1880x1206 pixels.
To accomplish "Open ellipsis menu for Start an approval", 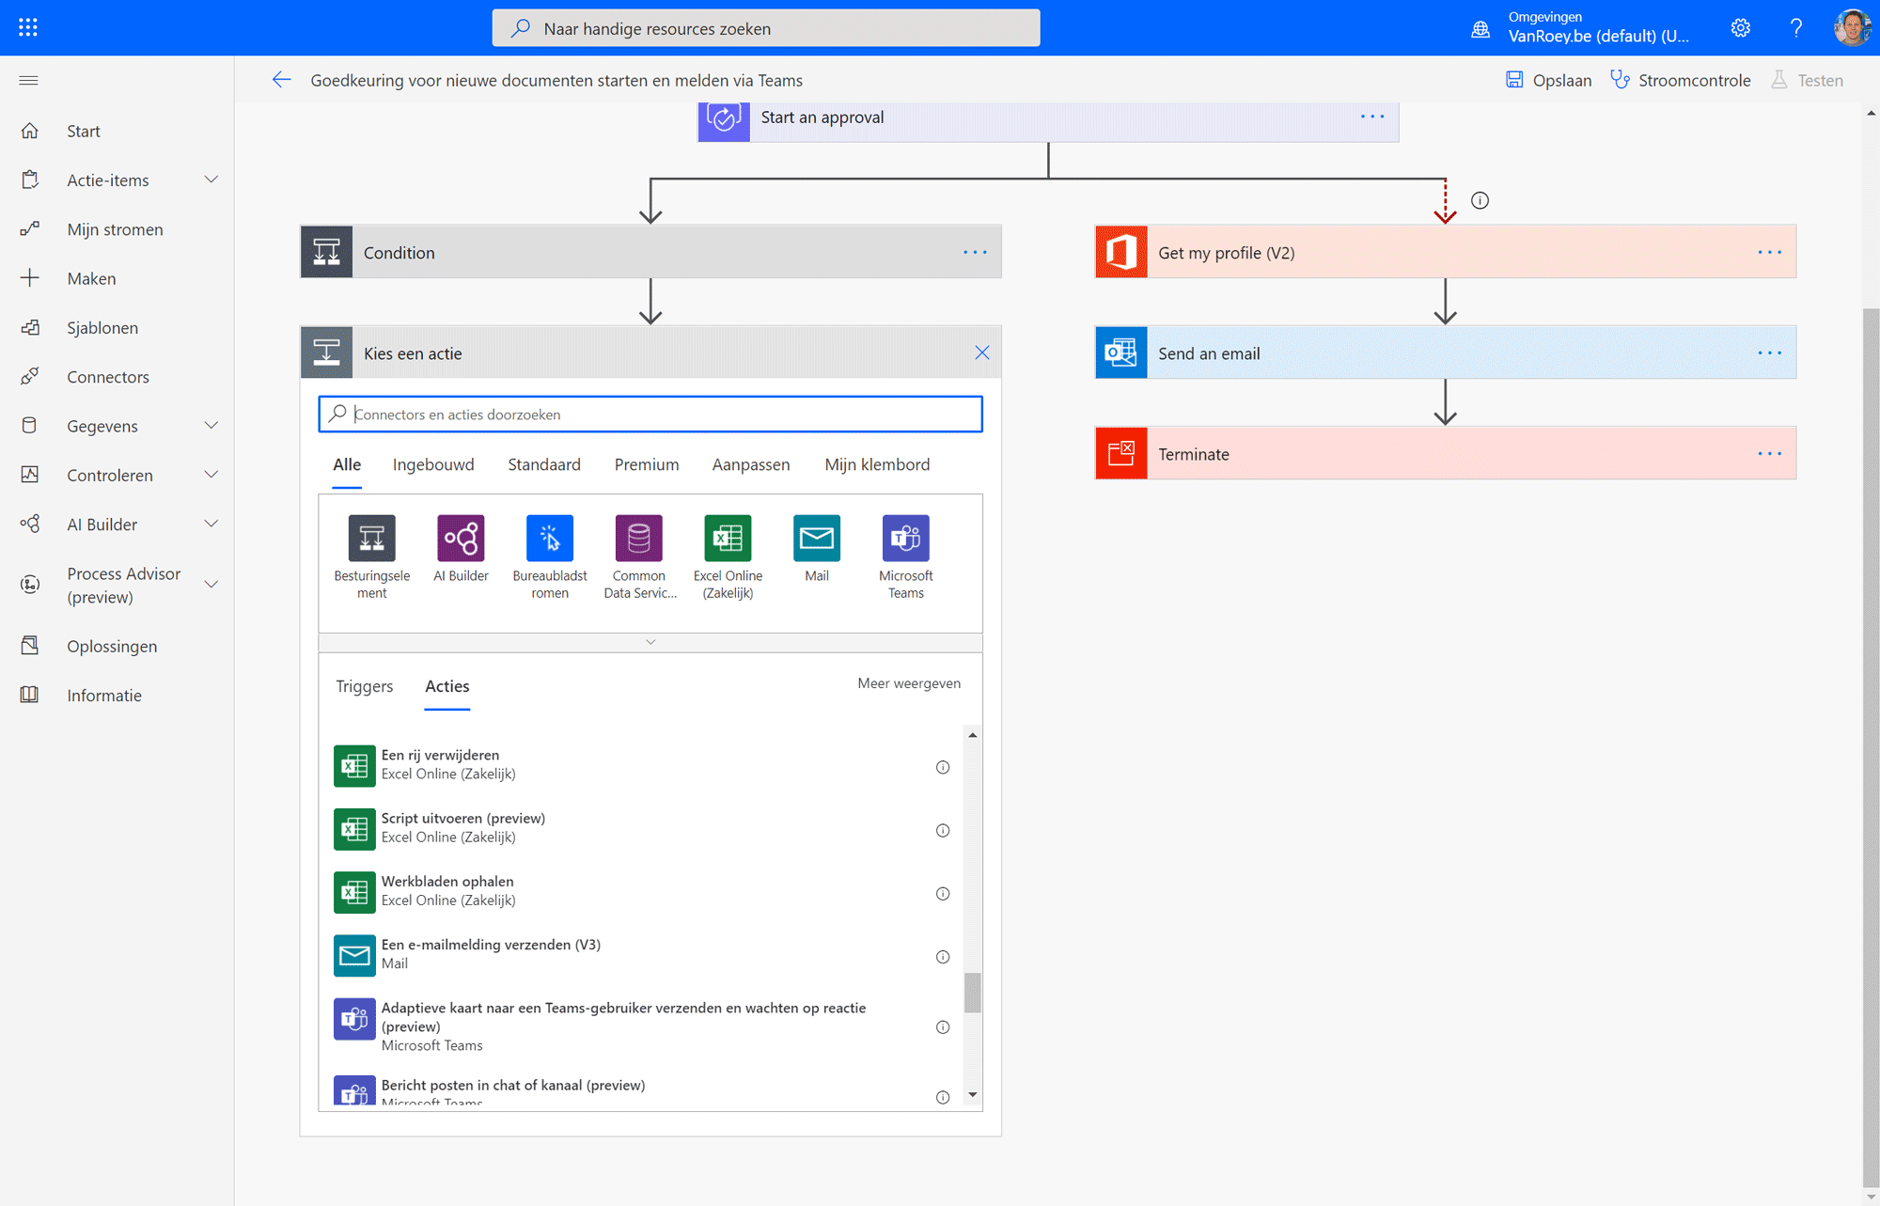I will click(x=1372, y=117).
